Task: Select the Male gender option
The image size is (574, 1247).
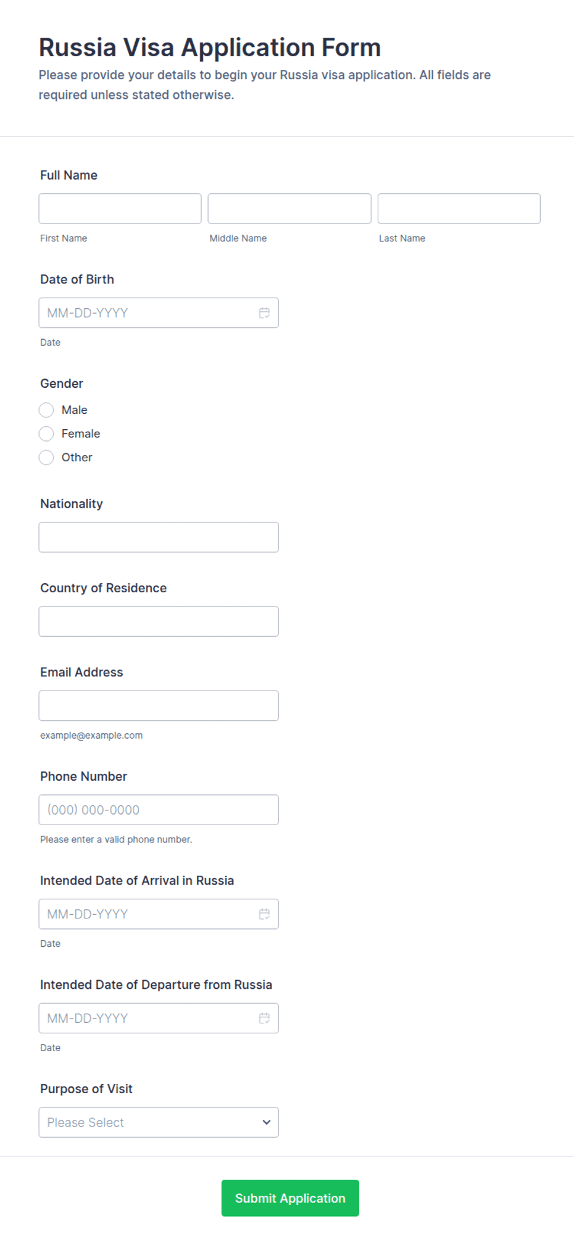Action: [46, 410]
